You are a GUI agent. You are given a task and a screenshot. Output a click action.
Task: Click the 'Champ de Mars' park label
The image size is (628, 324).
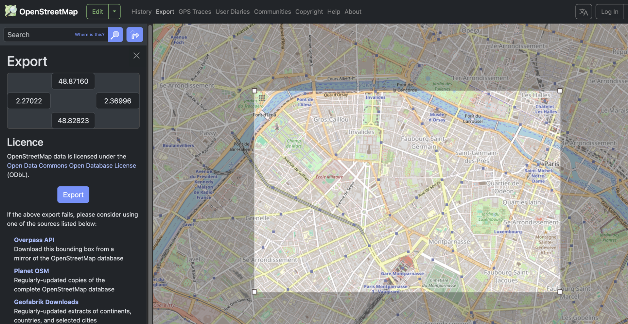[294, 143]
